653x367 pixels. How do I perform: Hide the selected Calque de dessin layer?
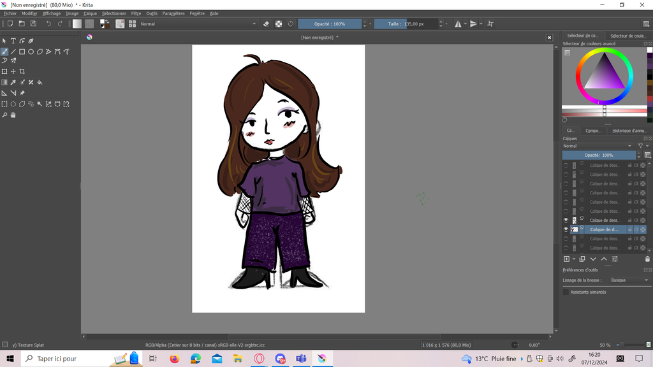tap(566, 229)
